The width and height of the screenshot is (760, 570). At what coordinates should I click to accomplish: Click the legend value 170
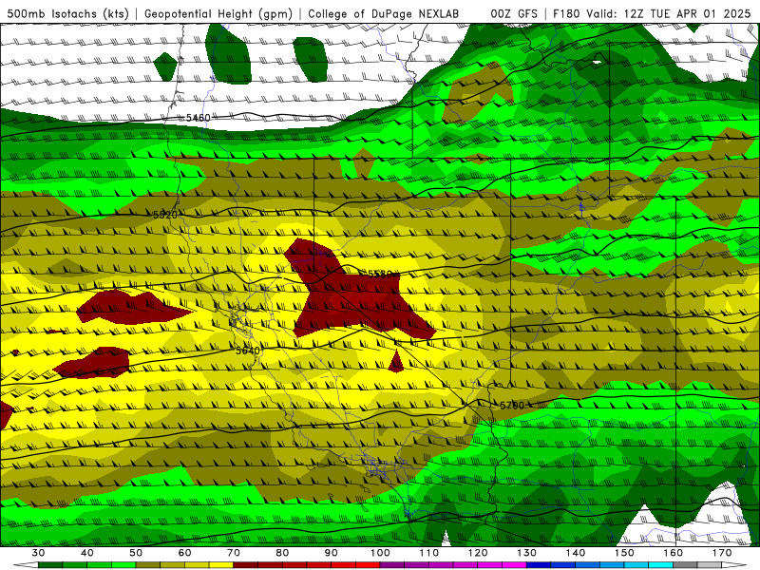click(x=722, y=553)
